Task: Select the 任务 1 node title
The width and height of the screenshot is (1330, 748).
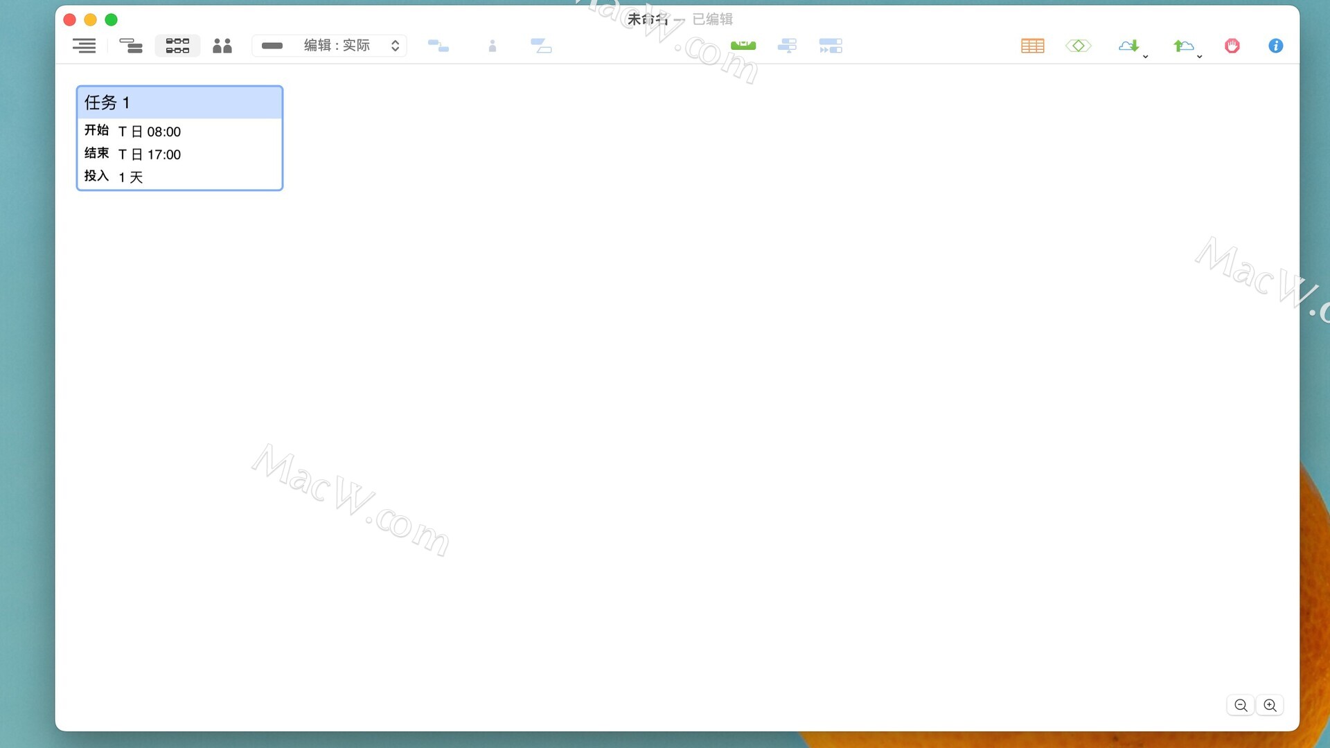Action: (x=107, y=103)
